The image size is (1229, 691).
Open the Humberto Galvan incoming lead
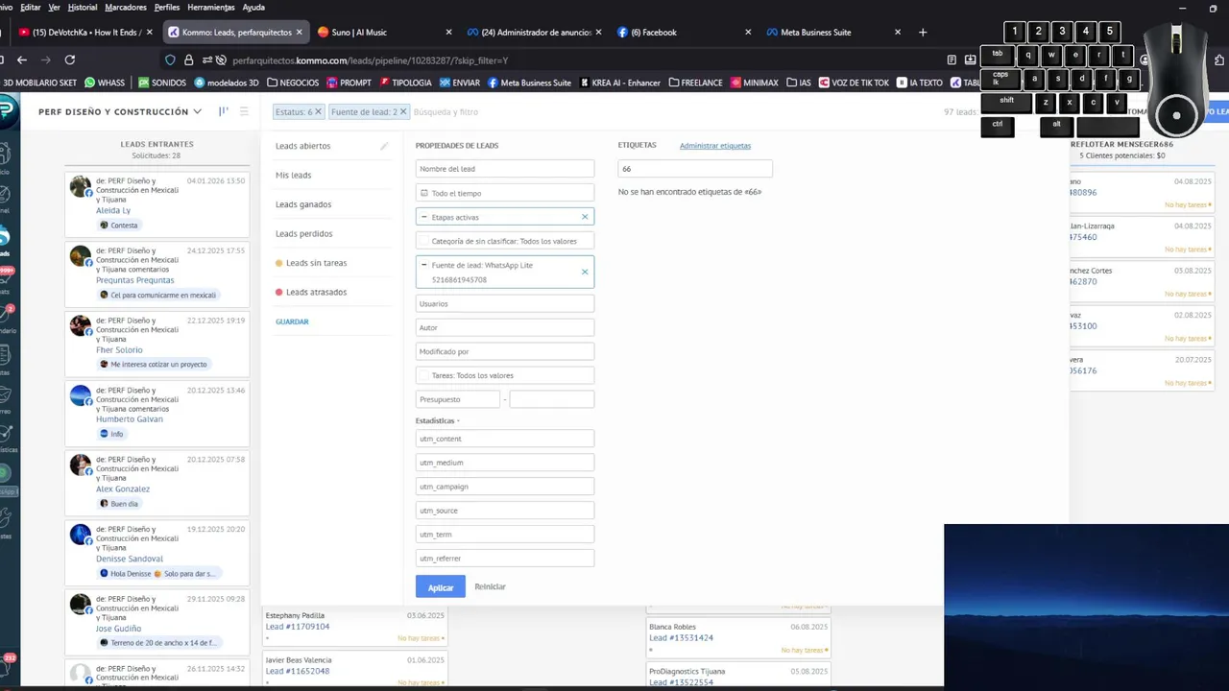(x=130, y=419)
